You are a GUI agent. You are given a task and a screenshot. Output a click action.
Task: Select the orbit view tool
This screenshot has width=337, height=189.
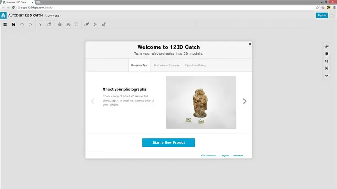326,47
